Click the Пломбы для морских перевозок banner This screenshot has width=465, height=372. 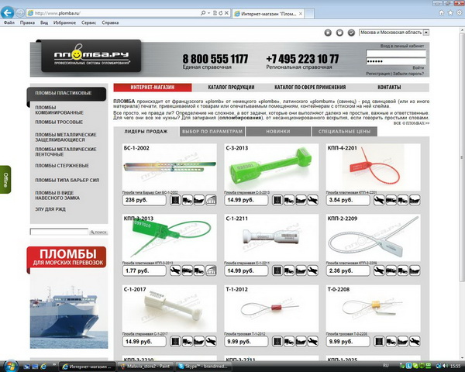click(x=67, y=257)
